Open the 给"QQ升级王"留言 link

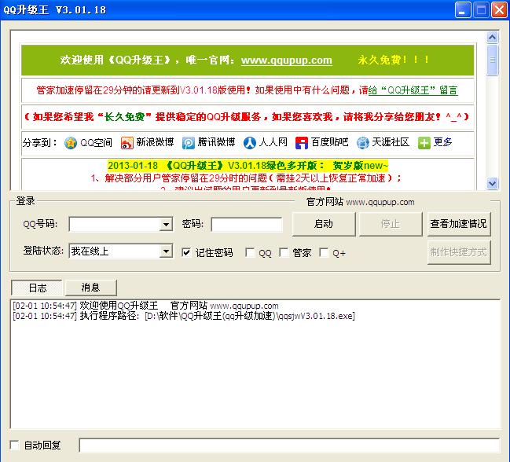click(x=413, y=90)
